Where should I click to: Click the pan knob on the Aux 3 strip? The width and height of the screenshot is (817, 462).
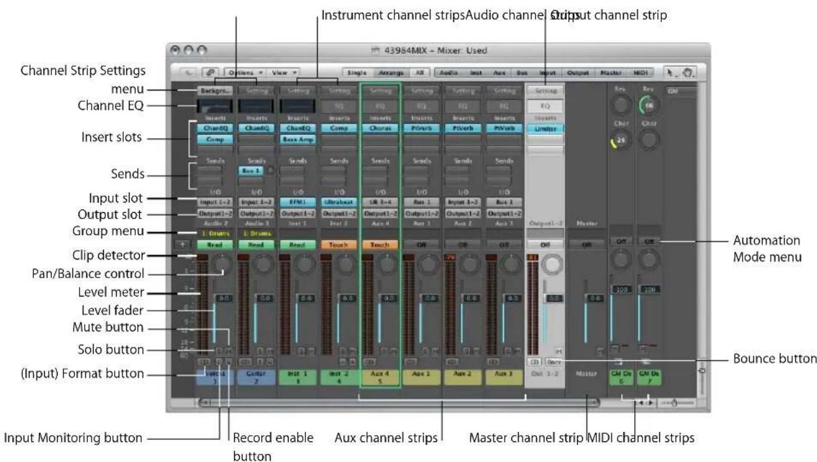click(510, 265)
